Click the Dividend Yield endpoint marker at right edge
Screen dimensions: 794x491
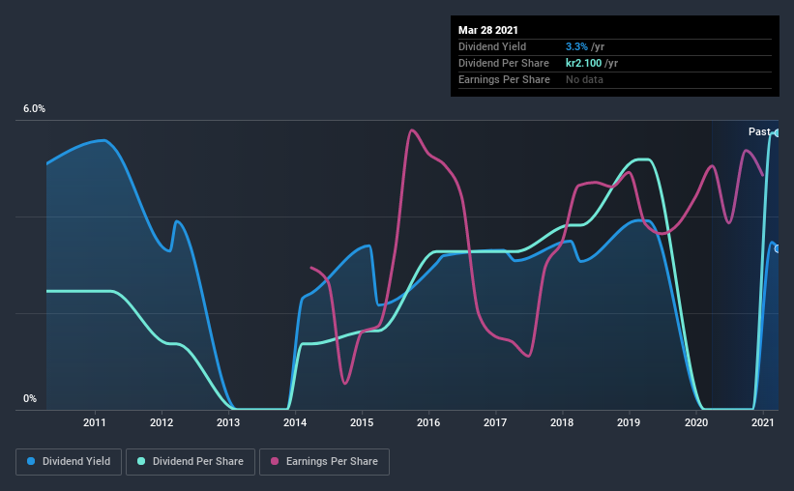coord(777,249)
